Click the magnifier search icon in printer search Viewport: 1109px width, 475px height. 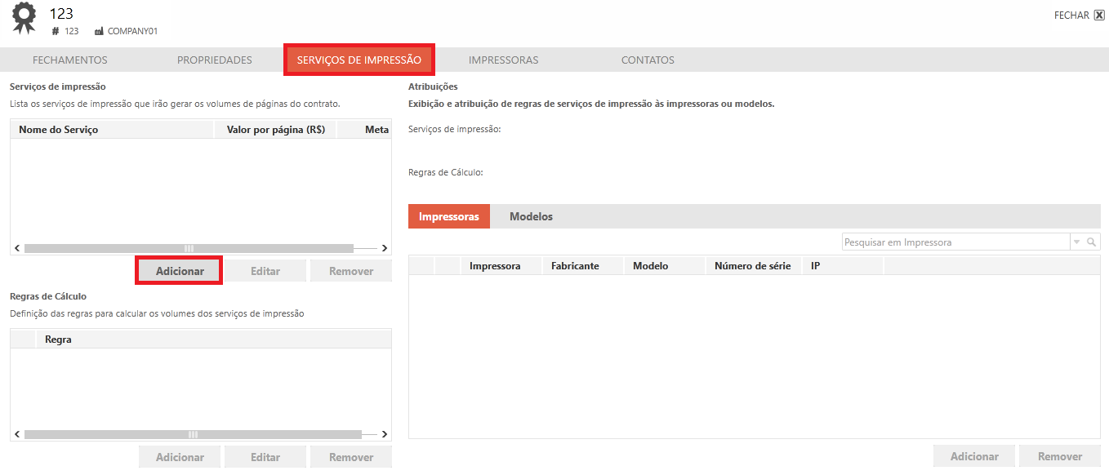(x=1092, y=242)
